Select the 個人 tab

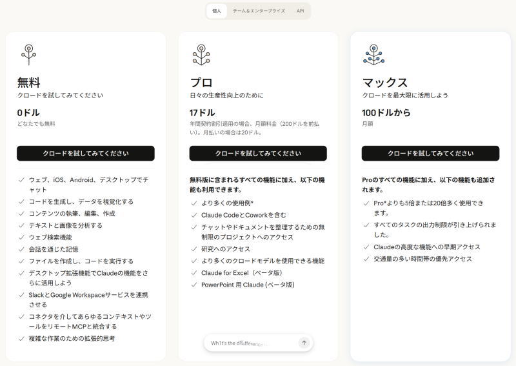pos(217,11)
